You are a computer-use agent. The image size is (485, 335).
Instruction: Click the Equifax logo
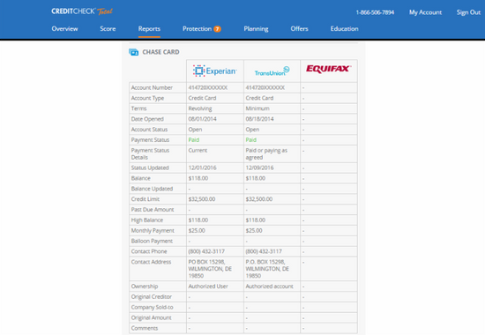(x=329, y=69)
